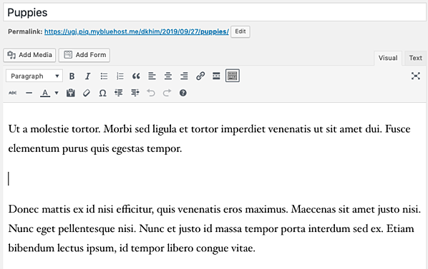Viewport: 428px width, 269px height.
Task: Insert or edit link
Action: (200, 76)
